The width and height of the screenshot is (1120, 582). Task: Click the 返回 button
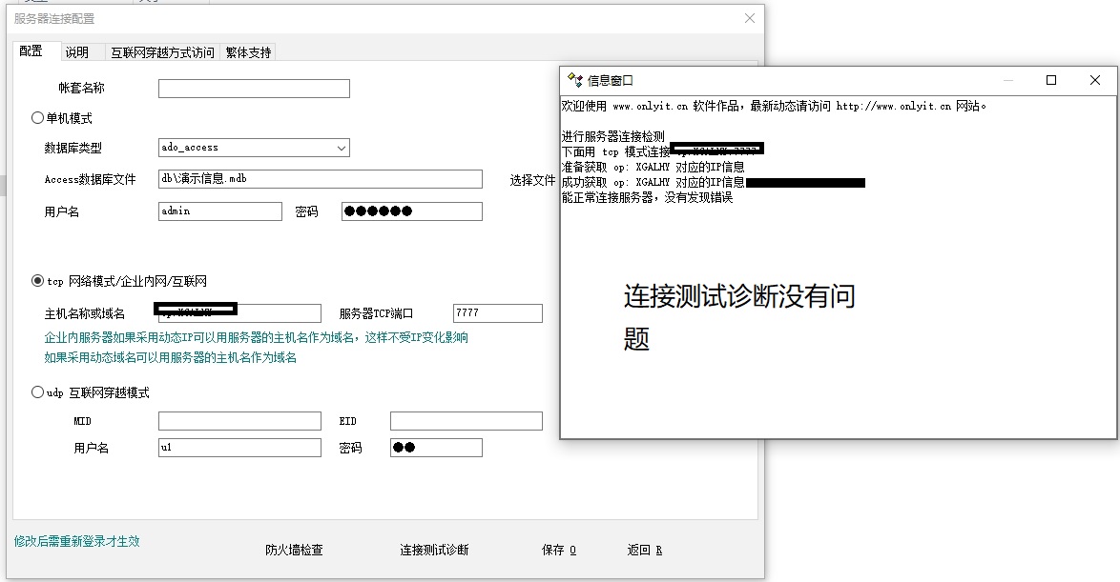(x=644, y=550)
